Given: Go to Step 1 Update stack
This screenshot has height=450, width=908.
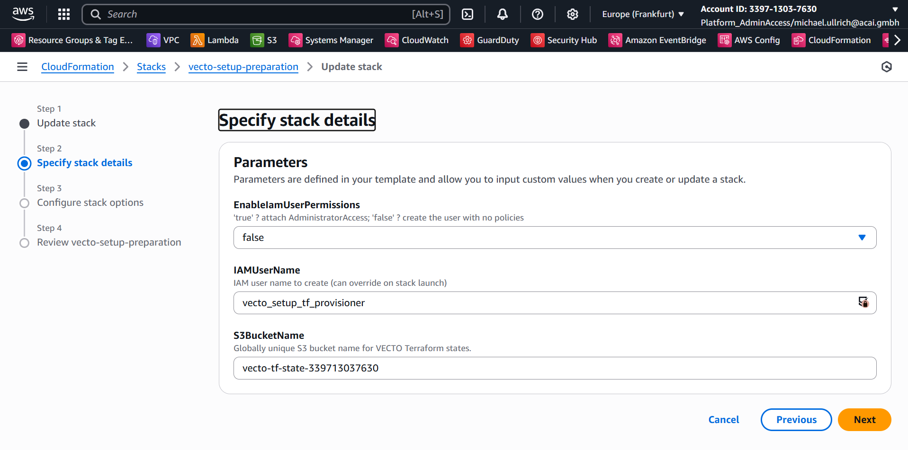Looking at the screenshot, I should click(66, 123).
